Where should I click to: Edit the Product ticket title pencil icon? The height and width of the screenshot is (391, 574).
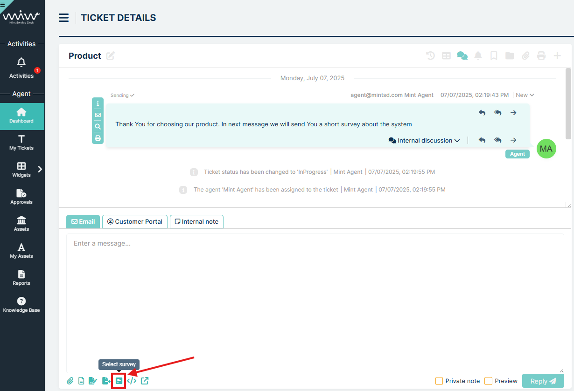(110, 56)
